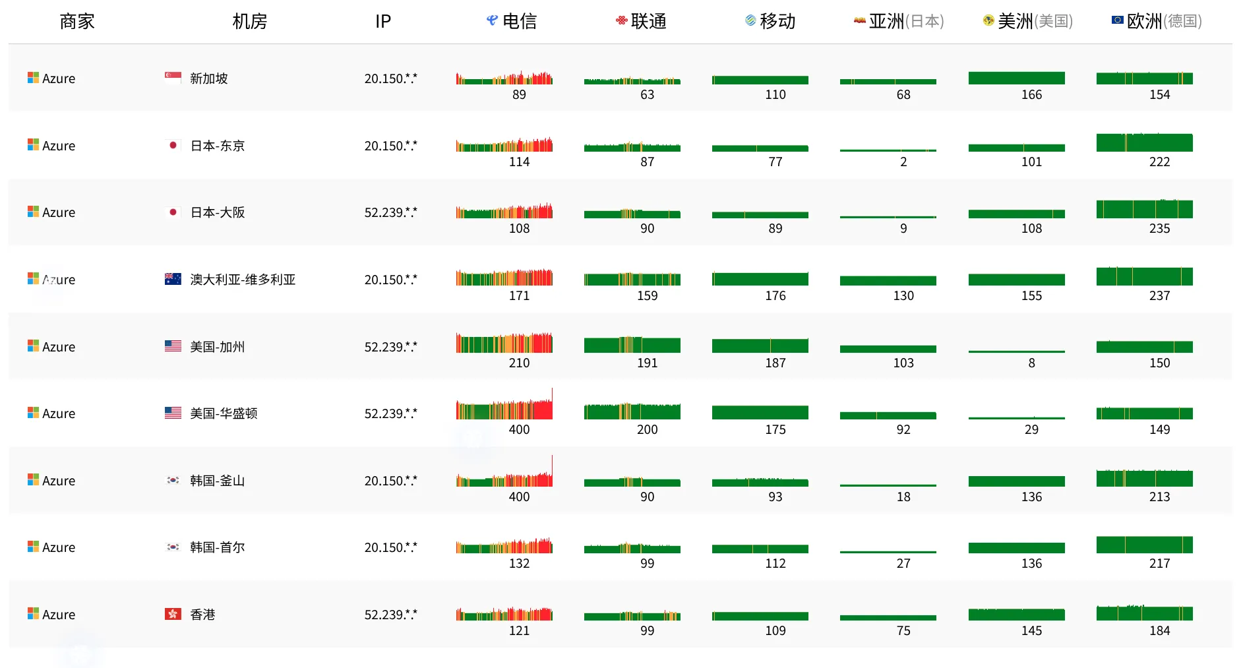Open the 澳大利亚-维多利亚 datacenter link
Screen dimensions: 1243x668
[243, 280]
